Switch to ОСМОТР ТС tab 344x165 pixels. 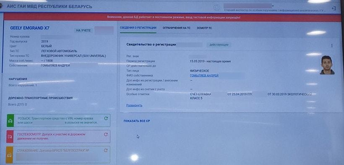coord(204,28)
